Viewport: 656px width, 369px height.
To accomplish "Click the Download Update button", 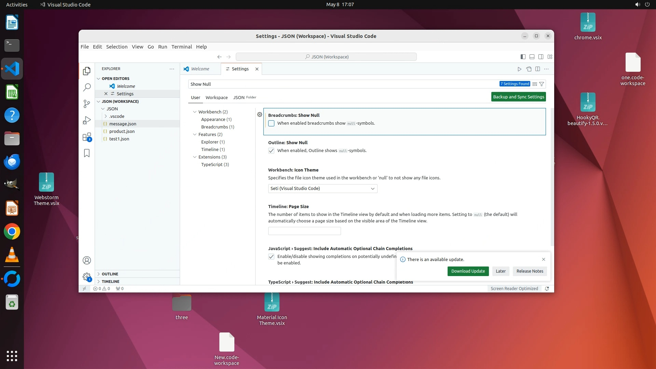I will click(x=468, y=271).
